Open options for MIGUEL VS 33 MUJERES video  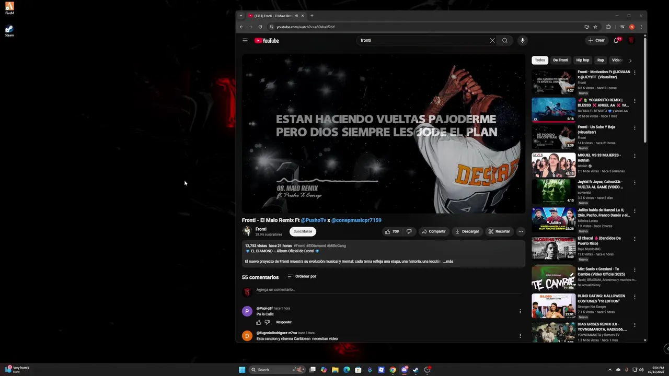(x=635, y=156)
